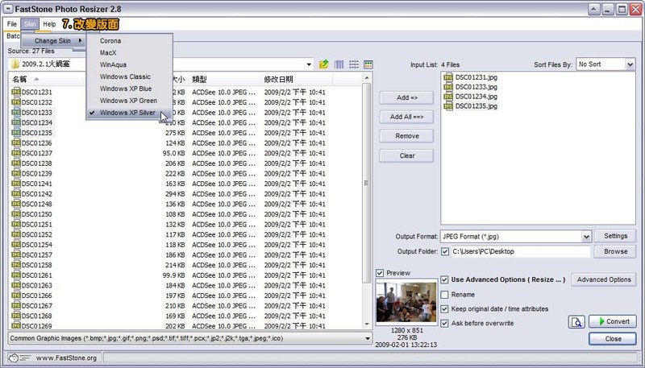Click the Clear button
This screenshot has width=645, height=368.
(x=406, y=155)
